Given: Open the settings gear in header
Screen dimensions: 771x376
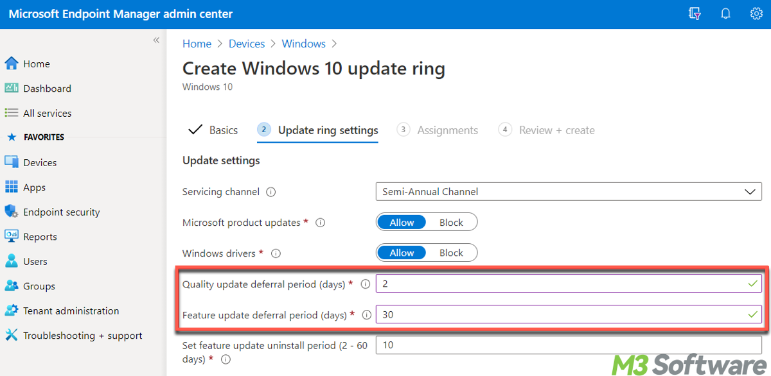Looking at the screenshot, I should tap(756, 13).
